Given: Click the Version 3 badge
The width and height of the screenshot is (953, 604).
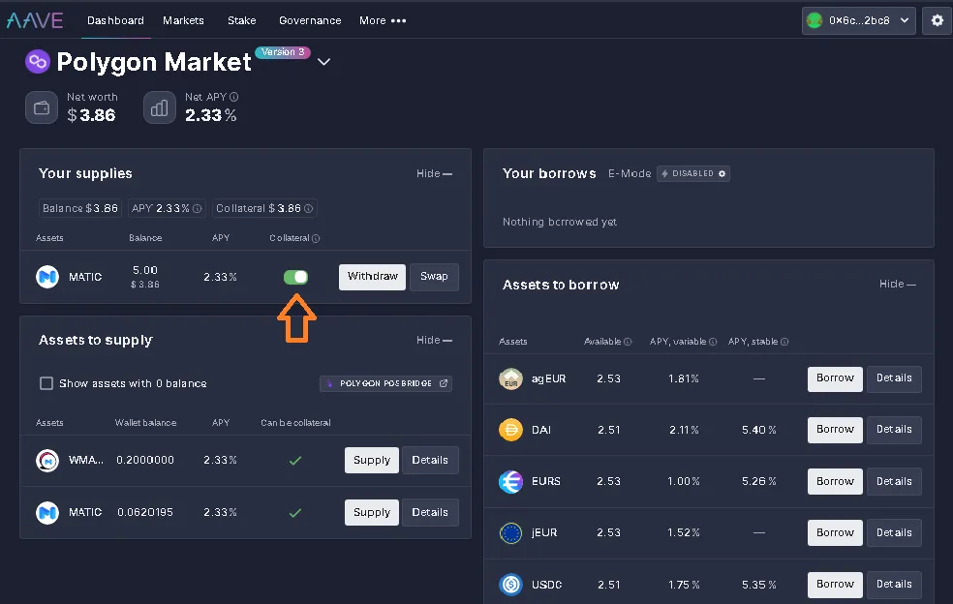Looking at the screenshot, I should point(283,52).
